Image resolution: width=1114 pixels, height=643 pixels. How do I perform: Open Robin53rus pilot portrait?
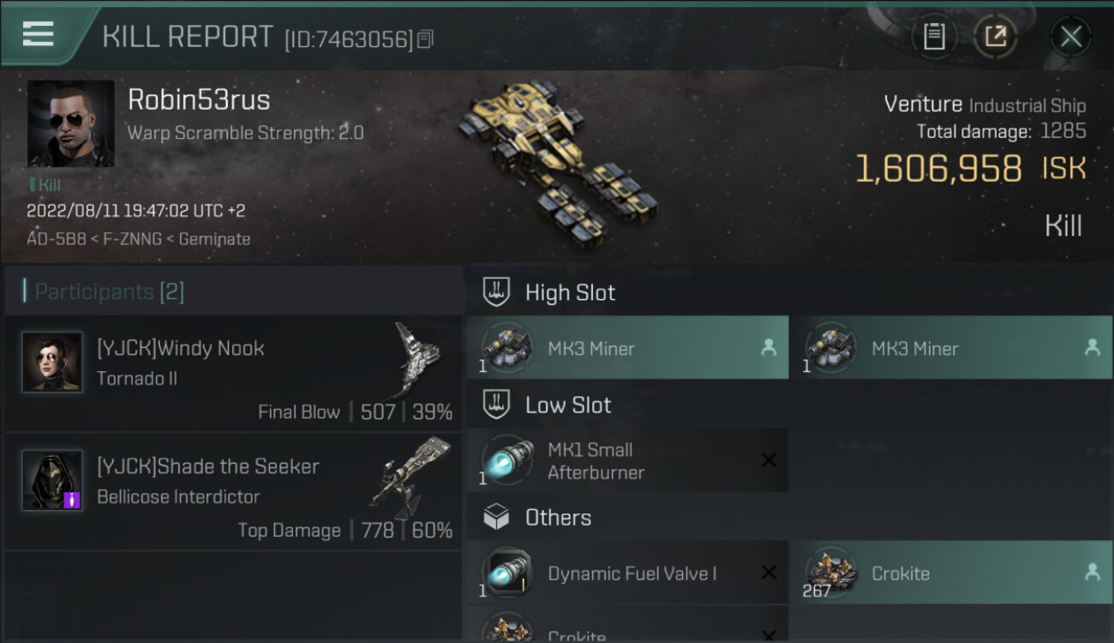pyautogui.click(x=71, y=123)
